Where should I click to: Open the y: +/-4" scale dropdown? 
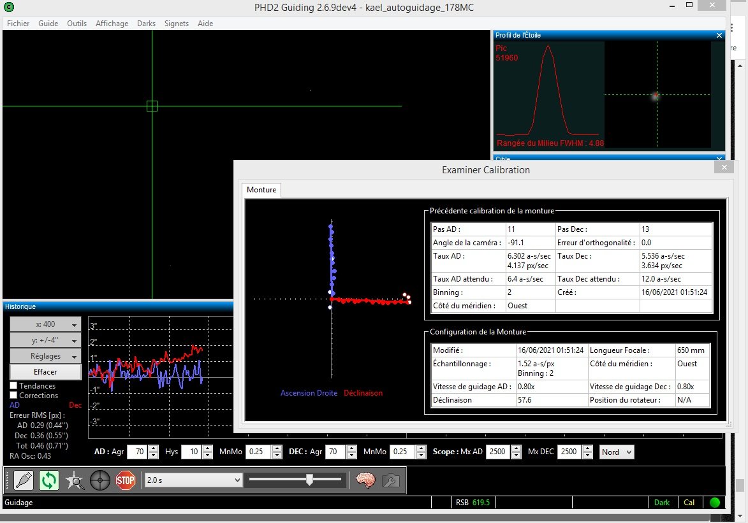coord(45,340)
